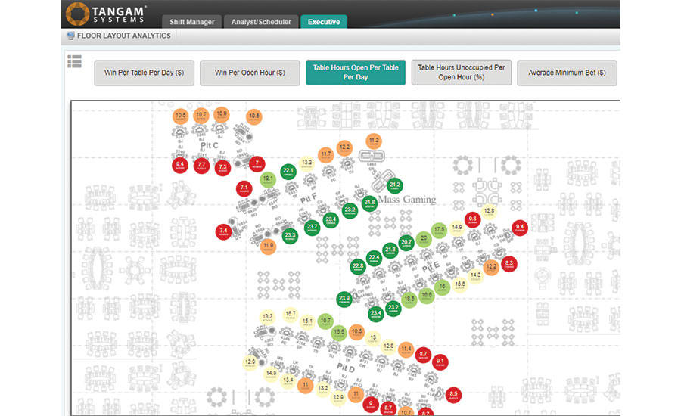Select the yellow 13.2 table marker
The width and height of the screenshot is (681, 416).
point(322,389)
